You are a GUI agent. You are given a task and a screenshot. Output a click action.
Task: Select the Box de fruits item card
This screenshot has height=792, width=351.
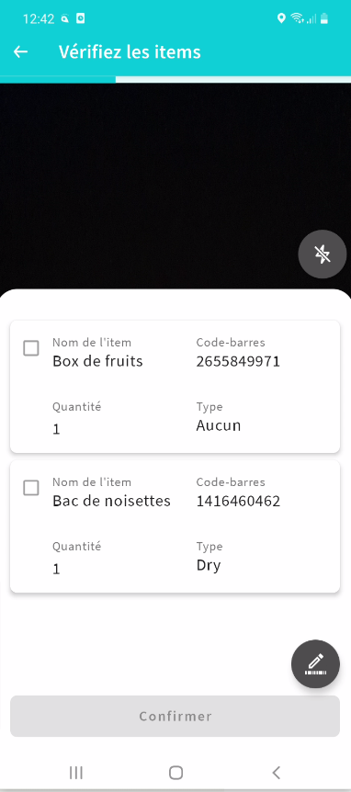pyautogui.click(x=175, y=387)
